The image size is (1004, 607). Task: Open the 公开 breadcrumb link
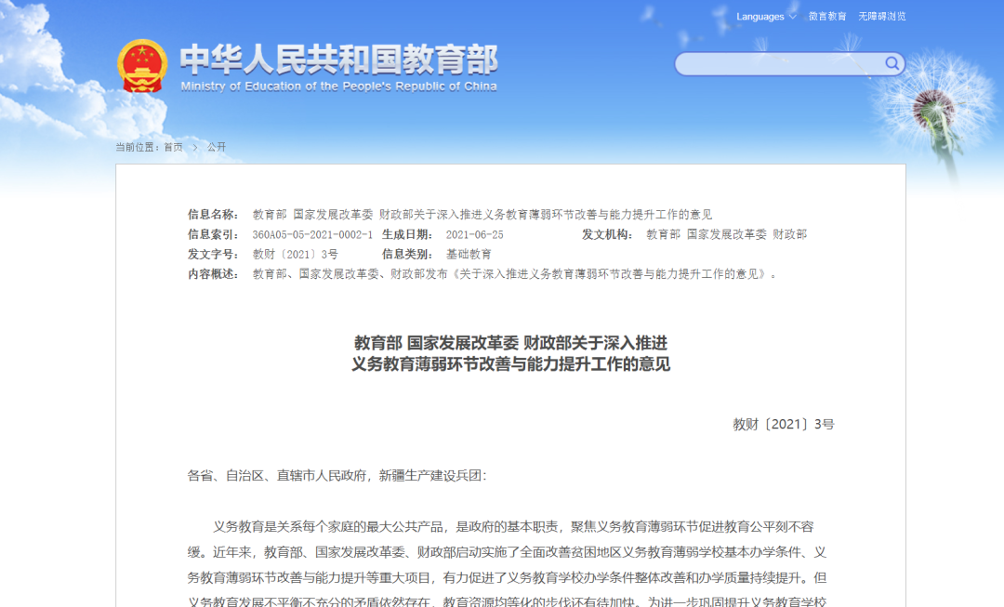(216, 146)
